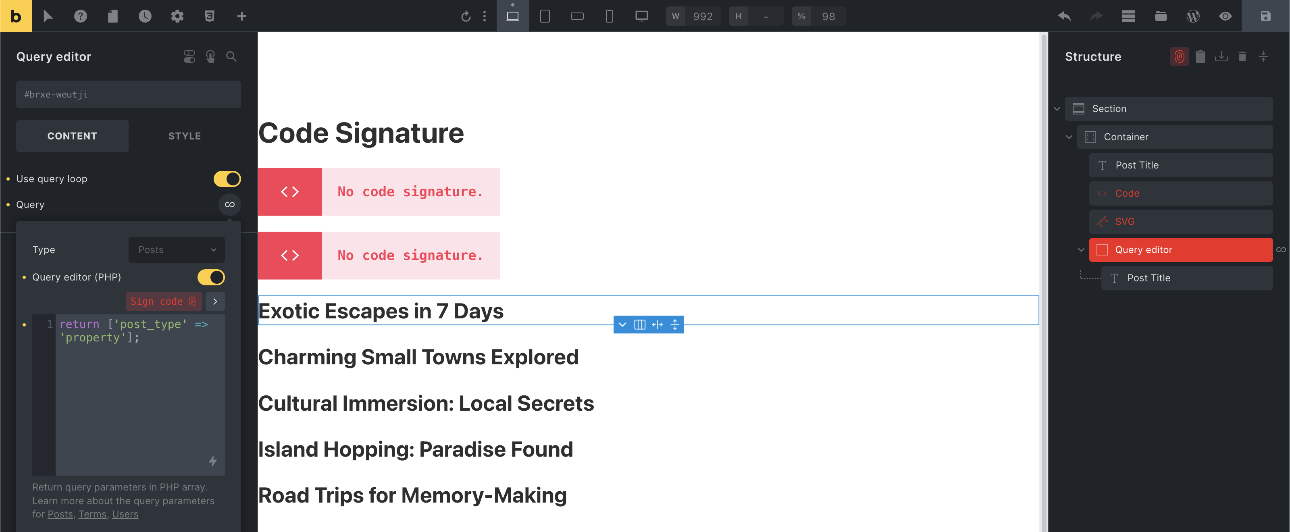Click the WordPress logo icon
Image resolution: width=1290 pixels, height=532 pixels.
[1193, 16]
